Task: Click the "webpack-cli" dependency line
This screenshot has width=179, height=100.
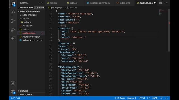Action: (75, 94)
